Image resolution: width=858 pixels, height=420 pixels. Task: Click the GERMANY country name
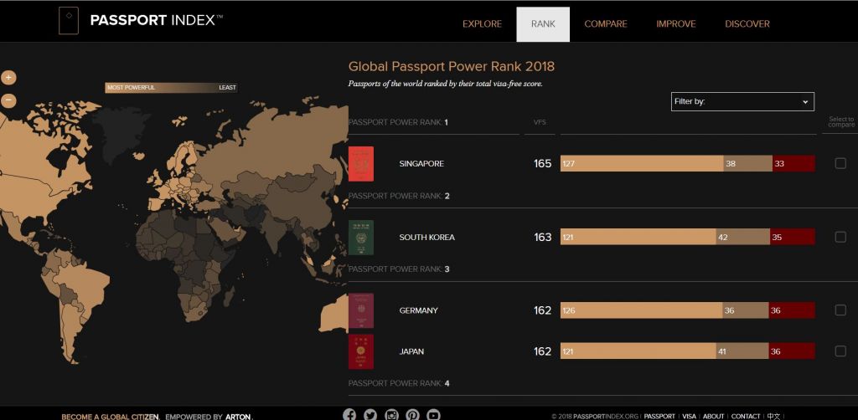coord(419,310)
